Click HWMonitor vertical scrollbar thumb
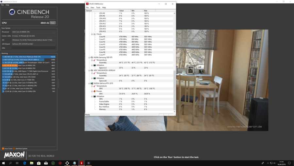The width and height of the screenshot is (294, 166). tap(174, 90)
